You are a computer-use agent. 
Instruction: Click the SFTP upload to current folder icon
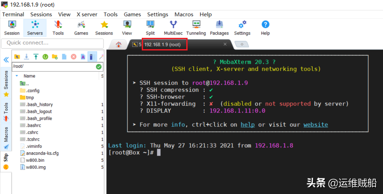(36, 57)
